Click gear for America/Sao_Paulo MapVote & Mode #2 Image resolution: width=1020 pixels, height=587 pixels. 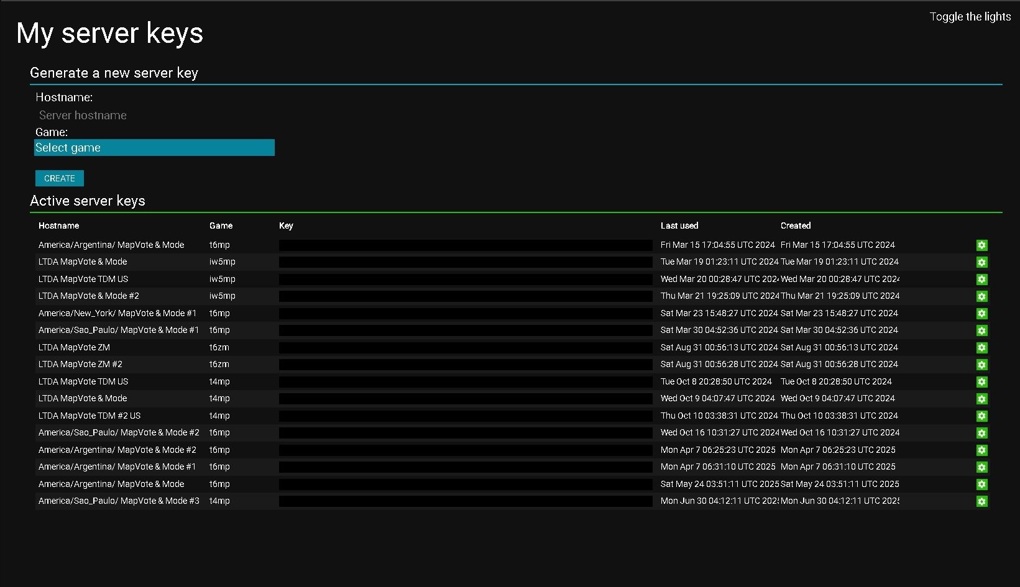(981, 433)
